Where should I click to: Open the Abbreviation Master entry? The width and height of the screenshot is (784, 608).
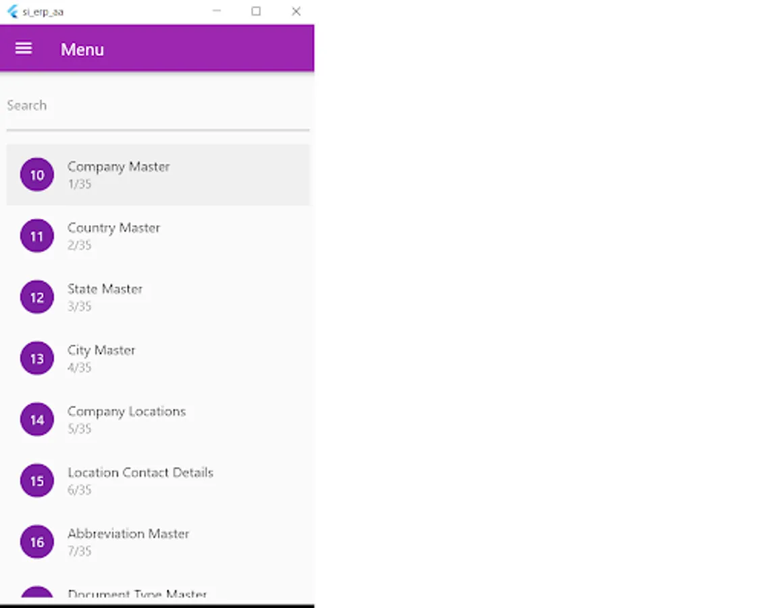click(158, 542)
